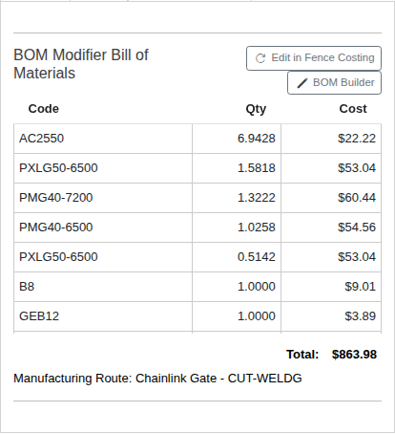
Task: Click the Qty column header
Action: pyautogui.click(x=256, y=109)
